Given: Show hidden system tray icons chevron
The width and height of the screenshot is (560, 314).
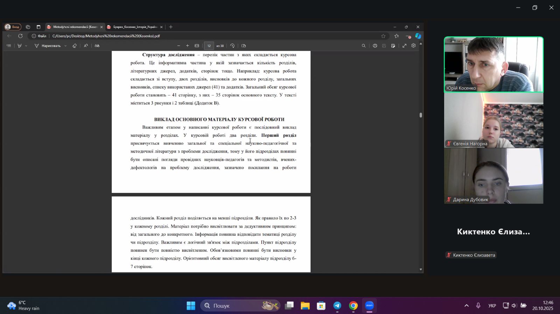Looking at the screenshot, I should pyautogui.click(x=466, y=306).
